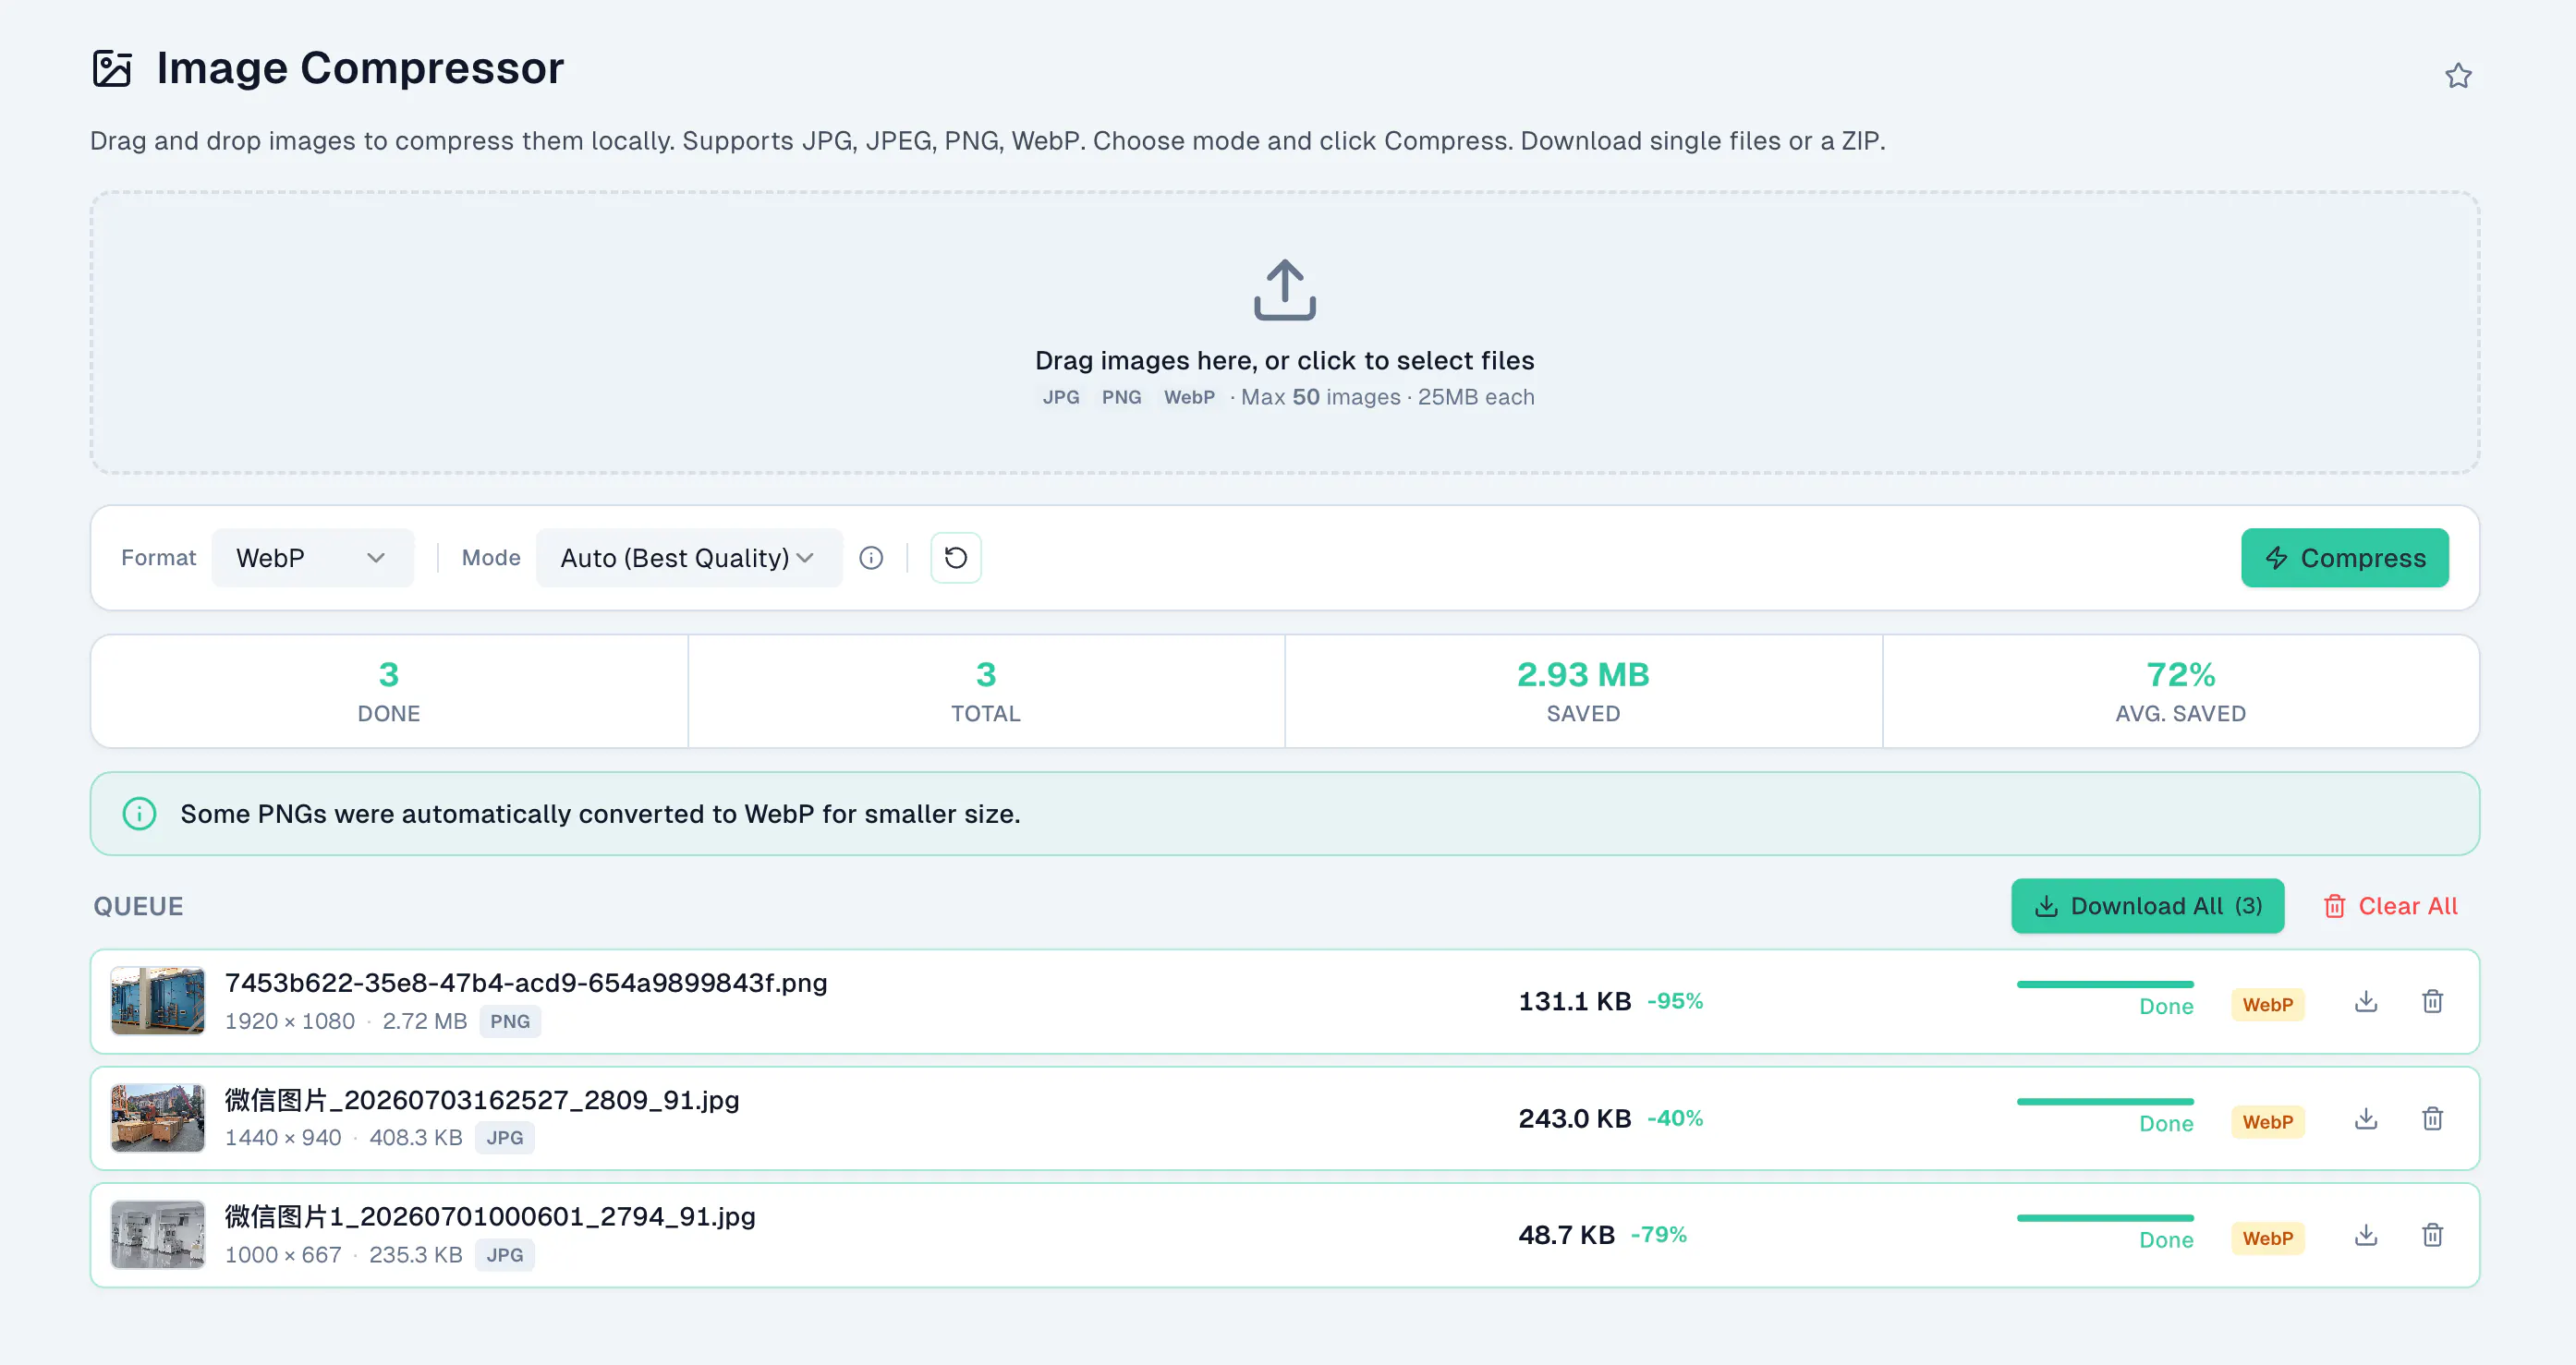Download the 2794_91.jpg compressed result
Screen dimensions: 2576x1365
[x=2366, y=1235]
